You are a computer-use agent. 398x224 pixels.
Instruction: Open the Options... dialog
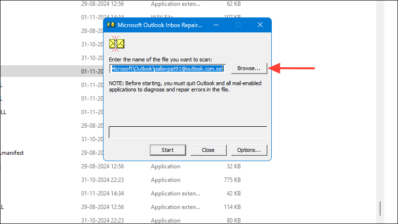point(249,150)
